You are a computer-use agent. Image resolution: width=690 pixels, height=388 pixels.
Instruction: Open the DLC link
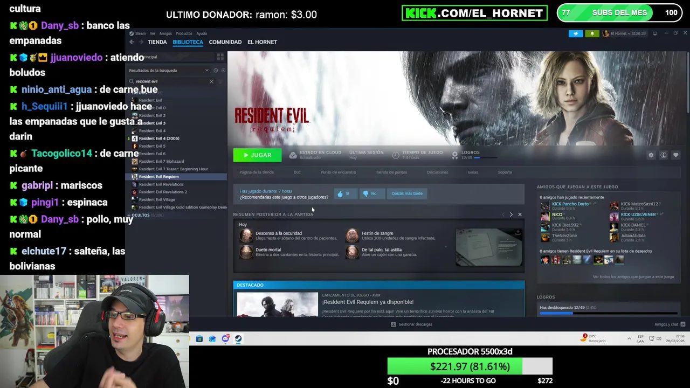point(297,172)
